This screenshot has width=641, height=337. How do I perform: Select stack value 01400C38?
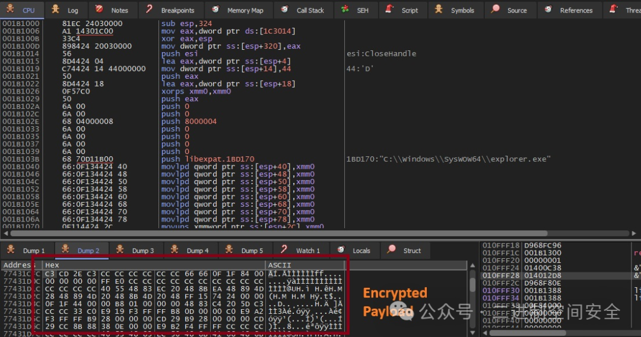(x=542, y=268)
